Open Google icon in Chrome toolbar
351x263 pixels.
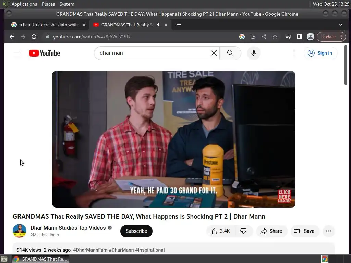coord(242,37)
